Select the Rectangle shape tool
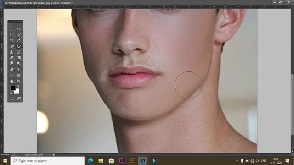 [x=19, y=75]
